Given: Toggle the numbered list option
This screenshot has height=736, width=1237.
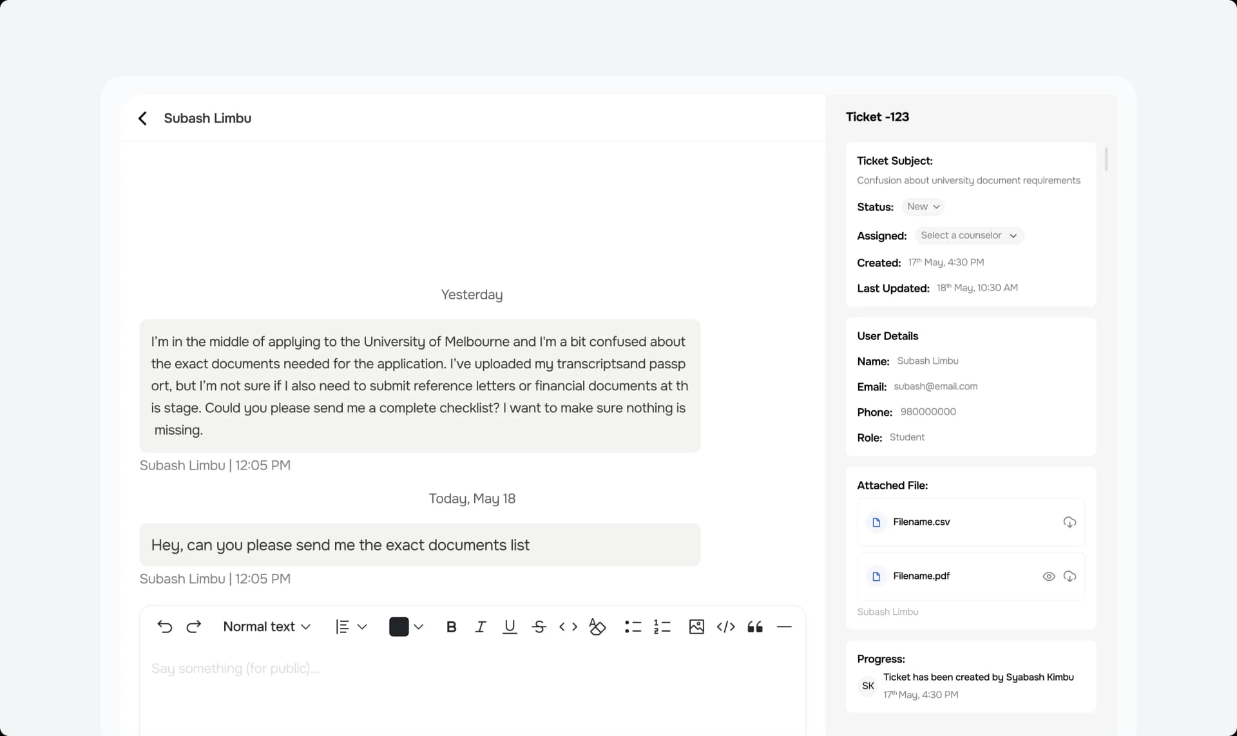Looking at the screenshot, I should (x=662, y=626).
